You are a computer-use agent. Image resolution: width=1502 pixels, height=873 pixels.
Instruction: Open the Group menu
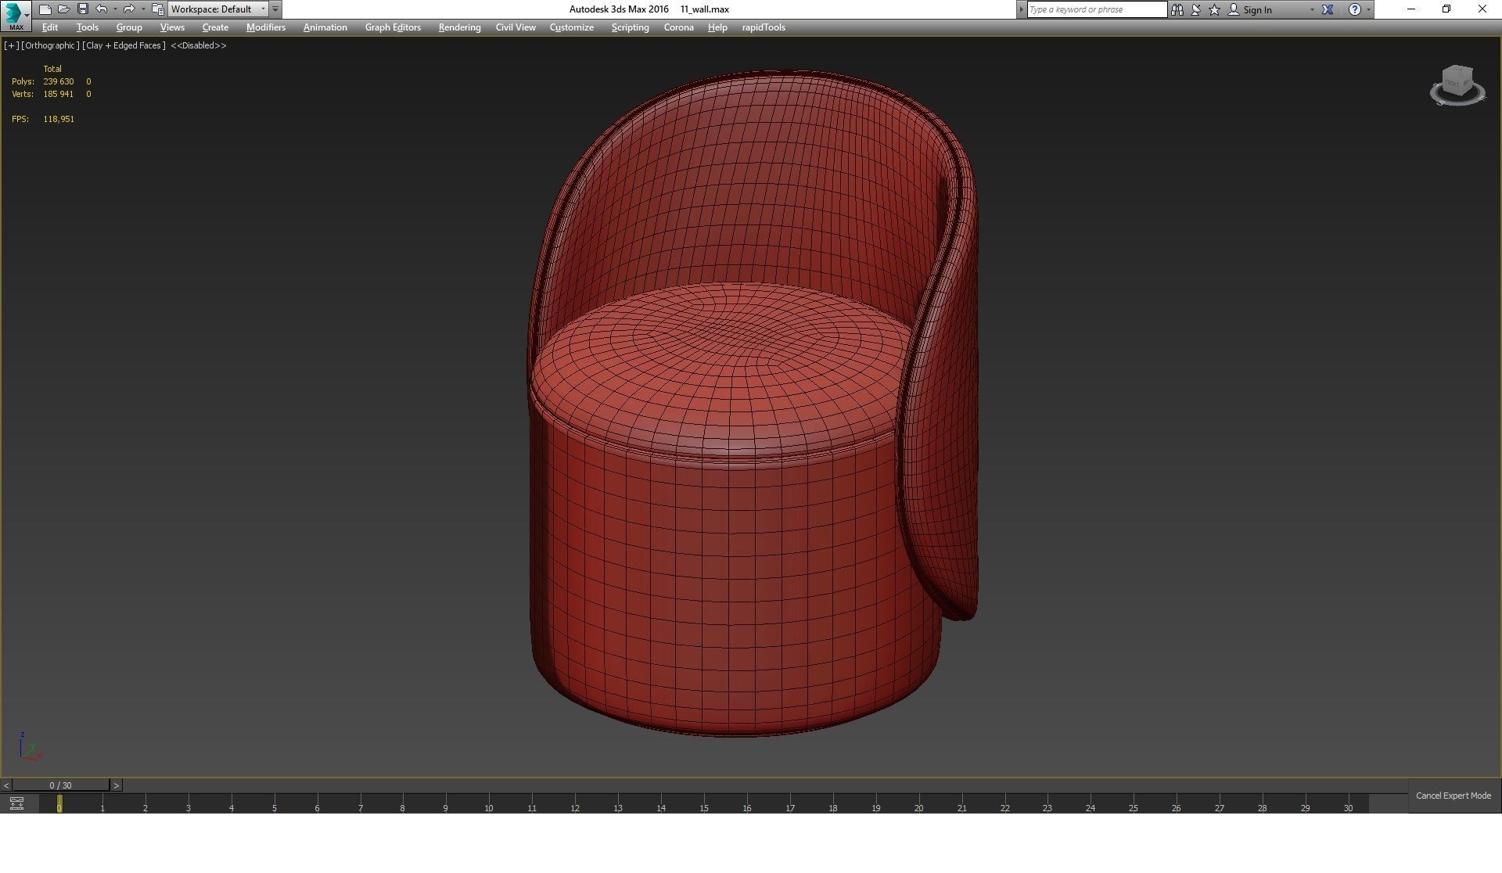click(129, 27)
